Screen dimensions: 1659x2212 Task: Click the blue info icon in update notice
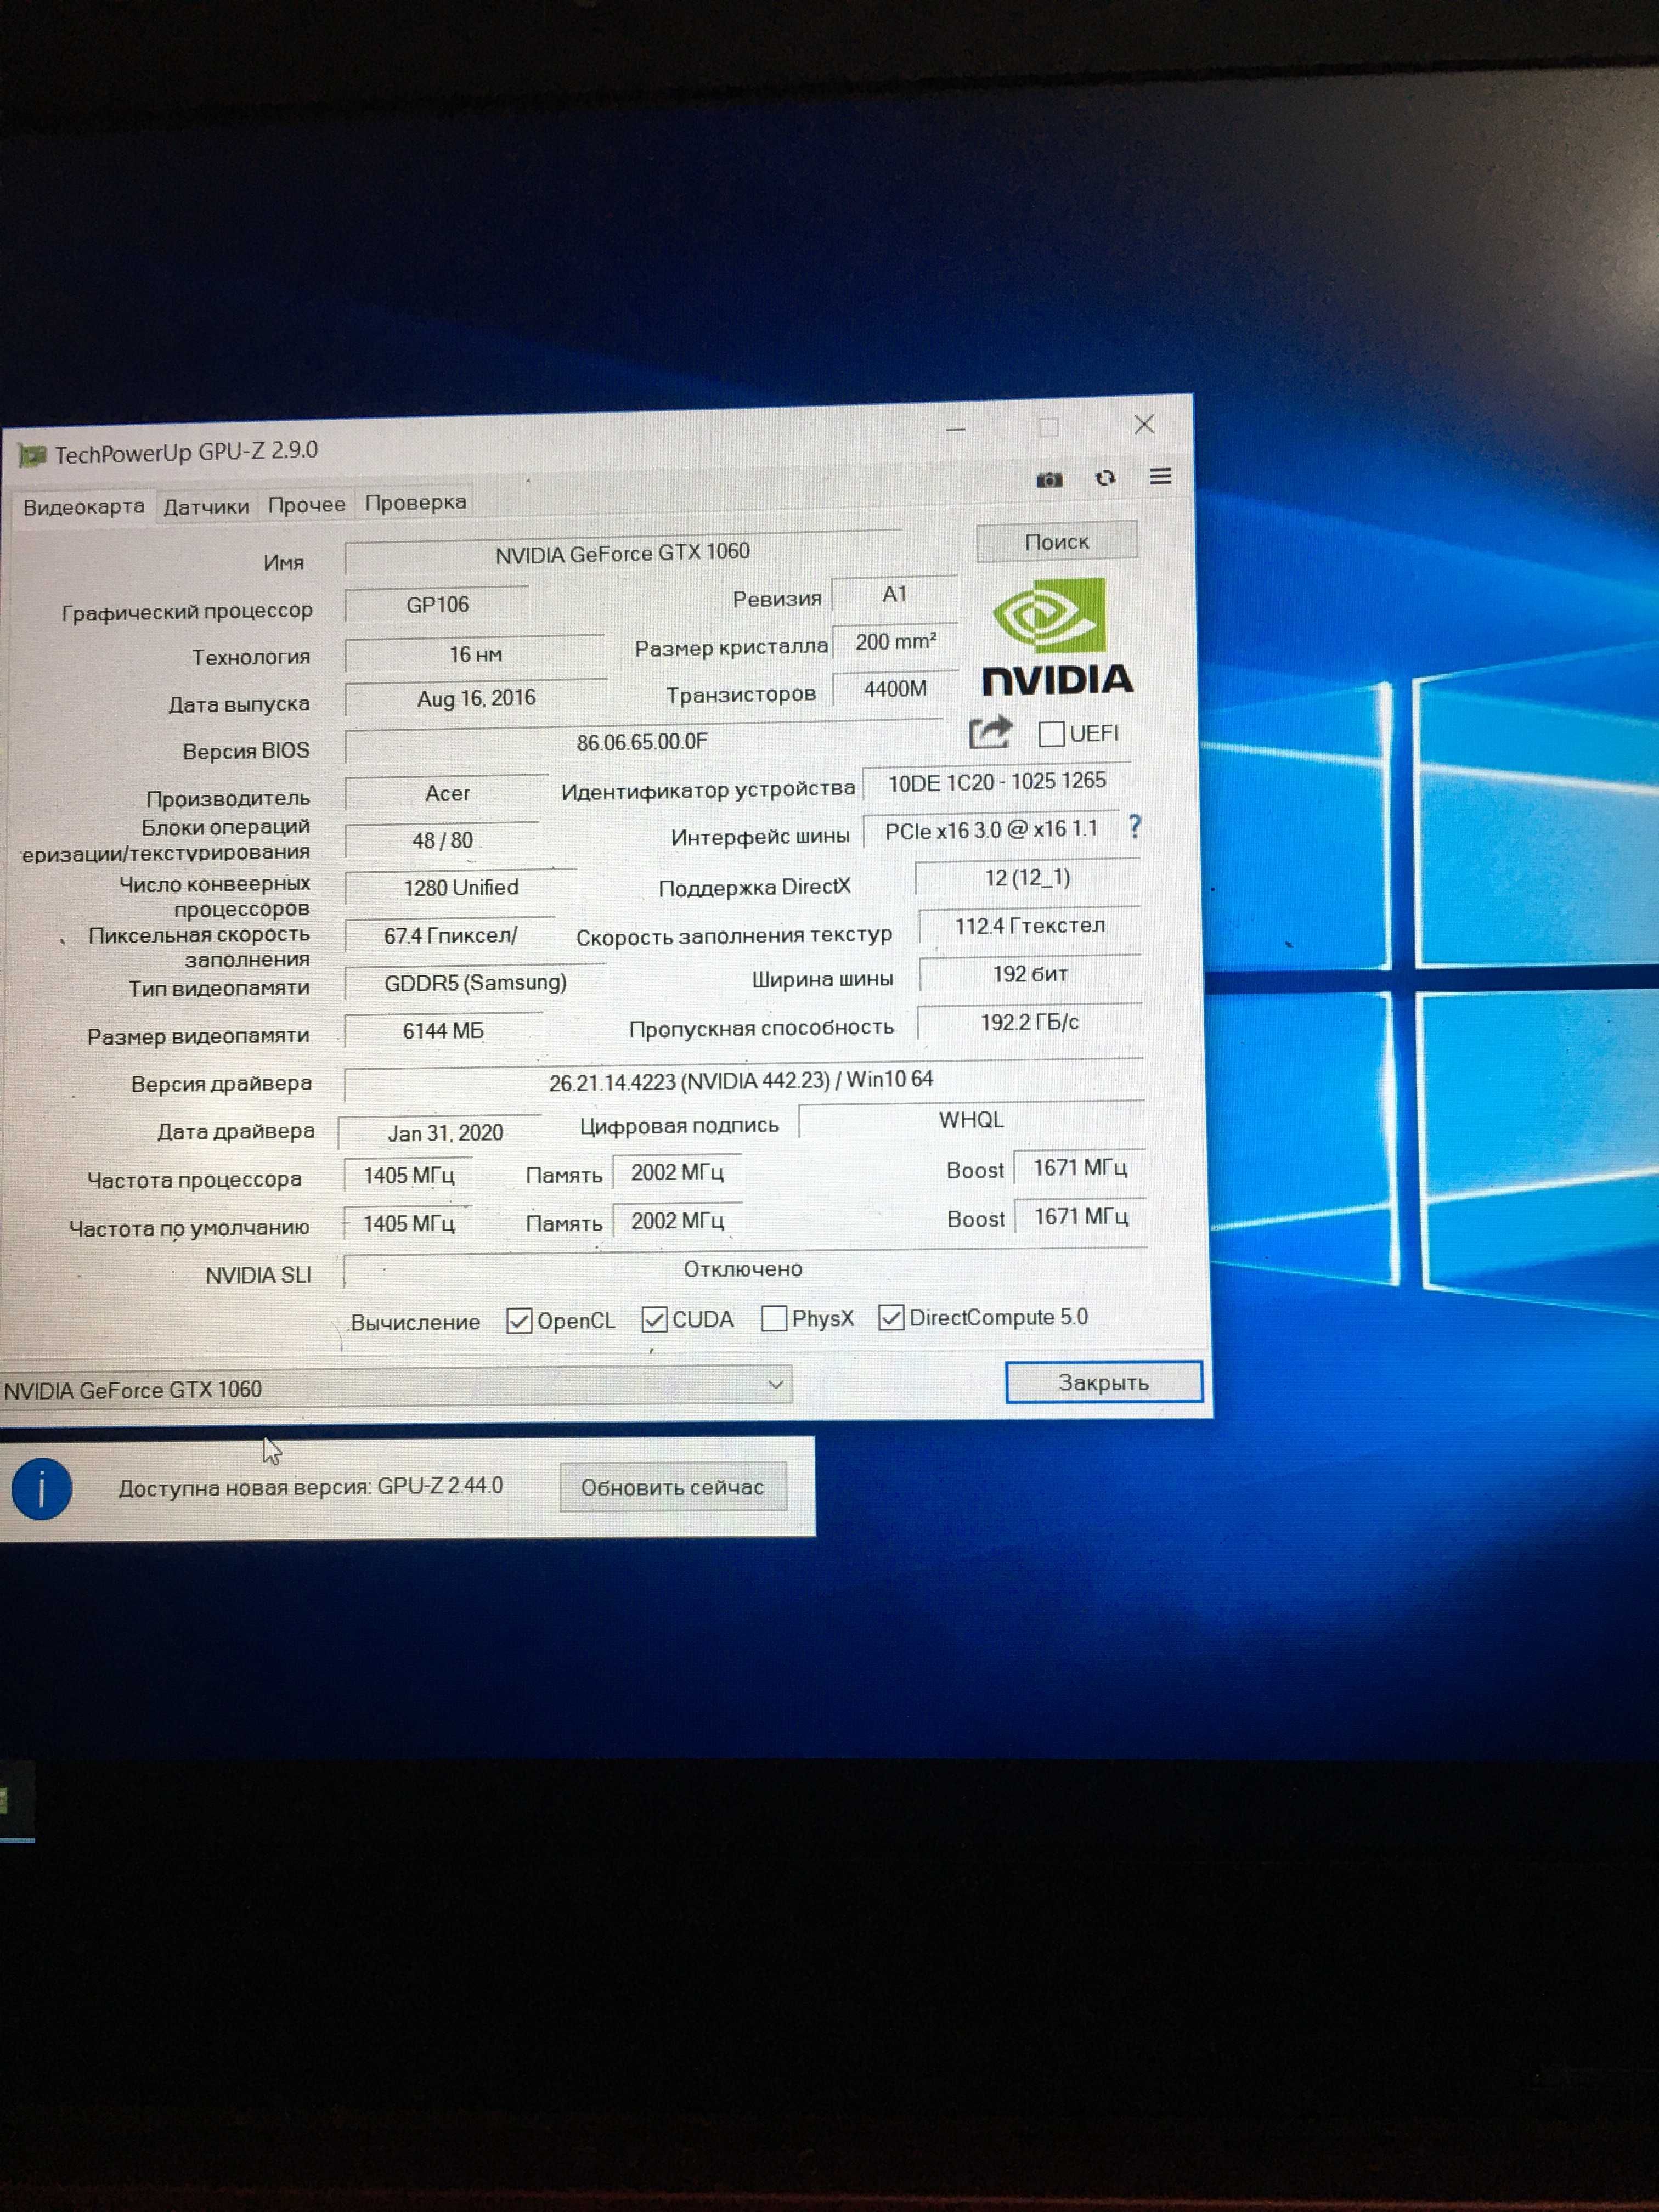(x=41, y=1489)
